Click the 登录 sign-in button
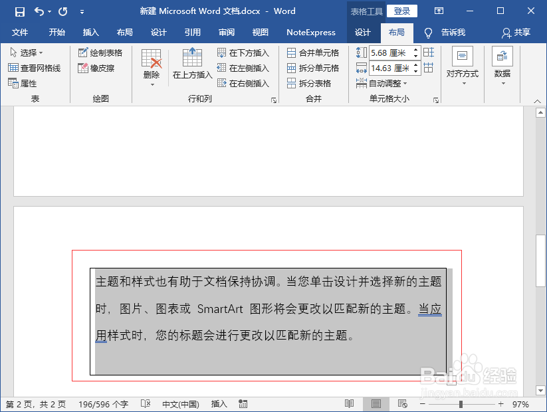Screen dimensions: 547x412 (402, 11)
